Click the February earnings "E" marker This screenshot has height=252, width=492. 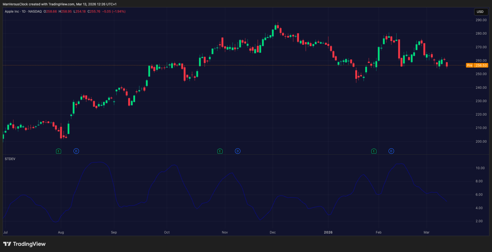[x=374, y=151]
